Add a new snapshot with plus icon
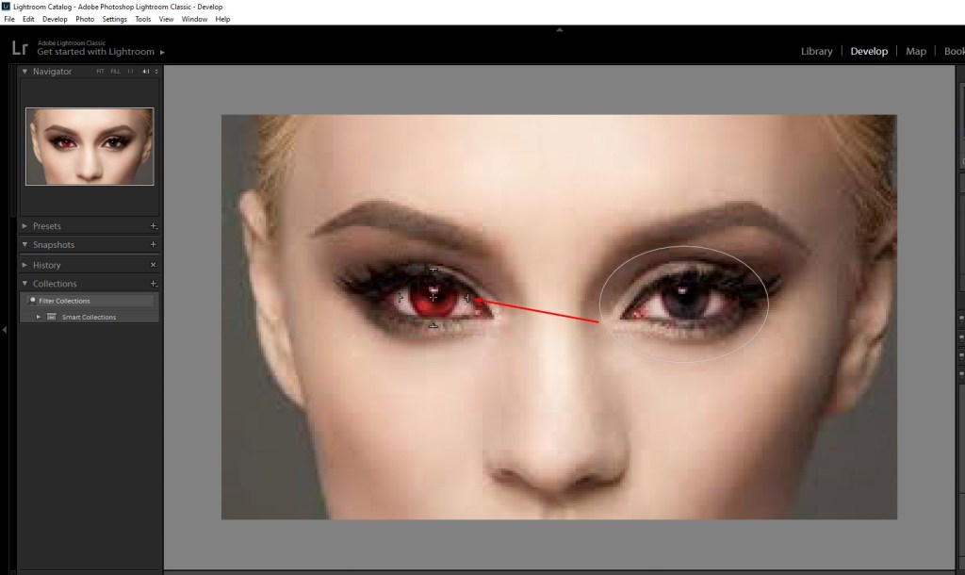The width and height of the screenshot is (965, 575). click(154, 245)
